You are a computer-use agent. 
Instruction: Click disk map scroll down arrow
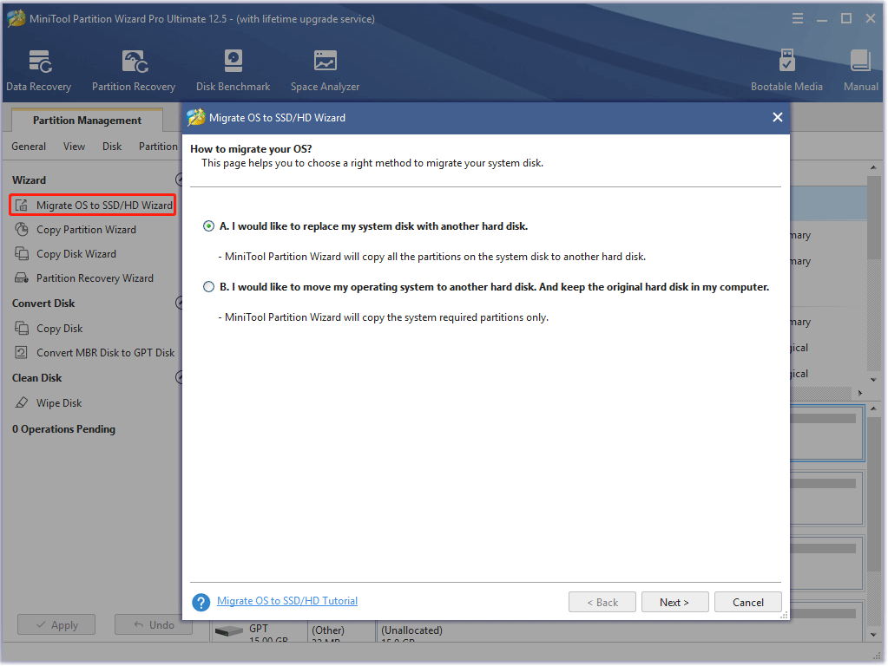(873, 635)
